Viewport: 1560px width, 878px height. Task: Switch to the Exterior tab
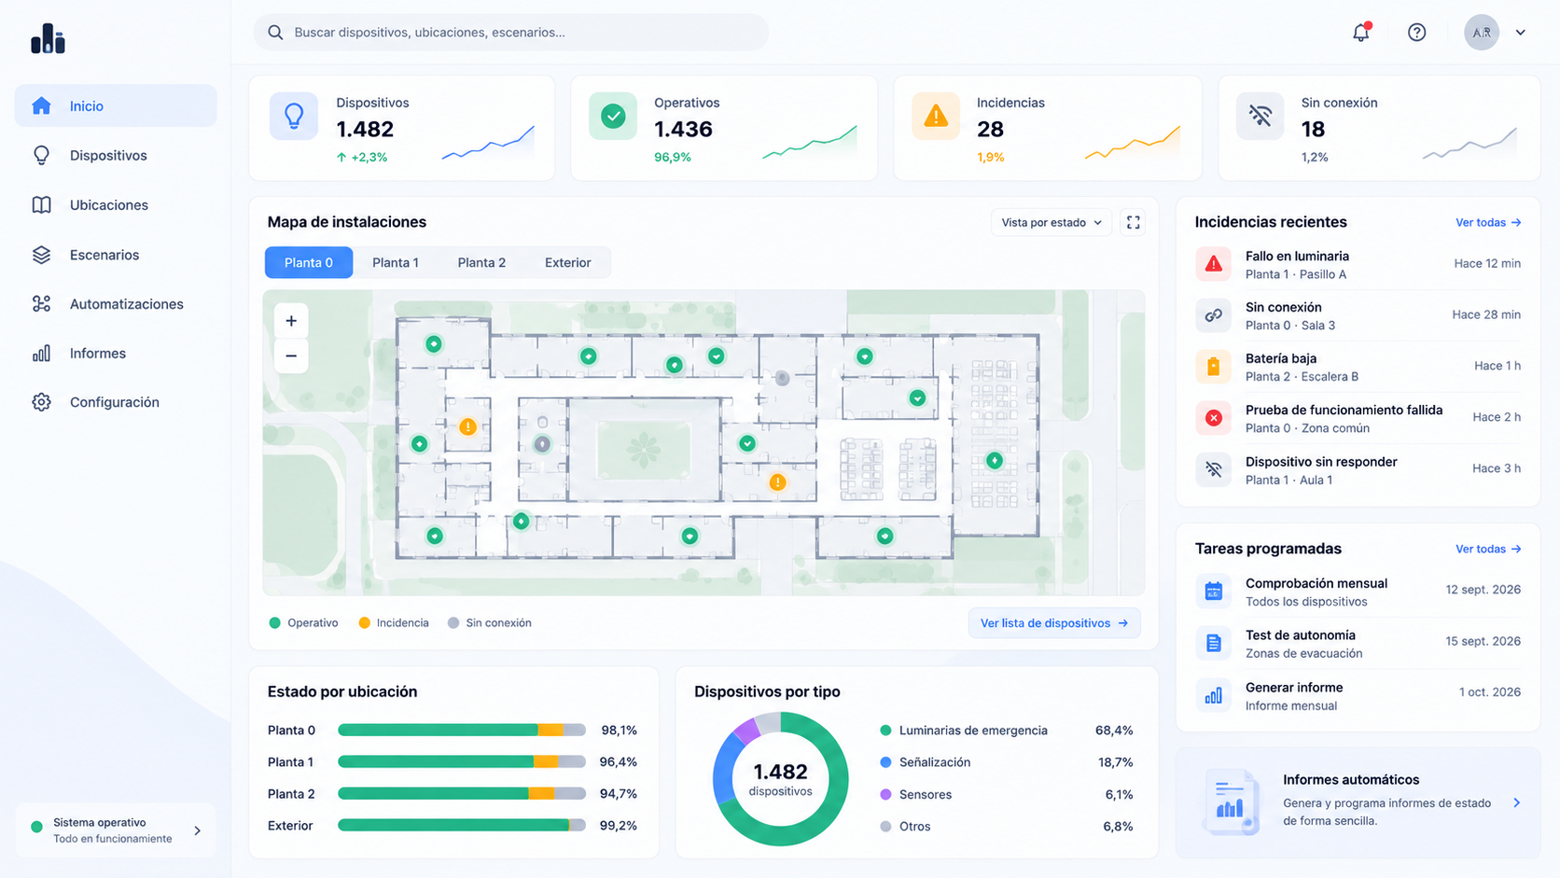(568, 262)
